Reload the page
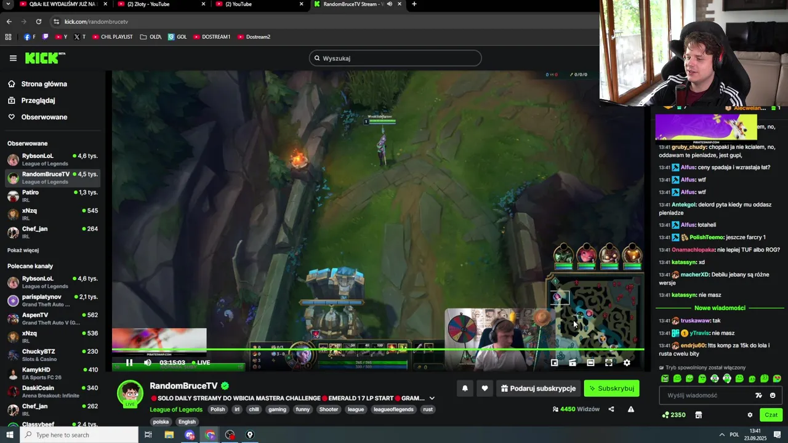Image resolution: width=788 pixels, height=443 pixels. click(38, 22)
